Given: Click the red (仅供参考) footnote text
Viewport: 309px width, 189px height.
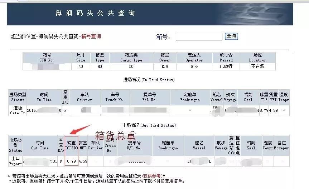Looking at the screenshot, I should [152, 176].
